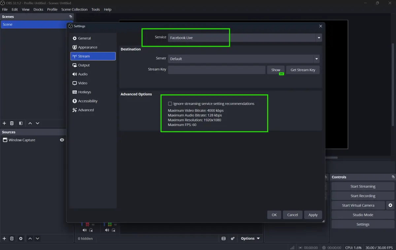
Task: Move scene up with arrow icon
Action: [x=30, y=123]
